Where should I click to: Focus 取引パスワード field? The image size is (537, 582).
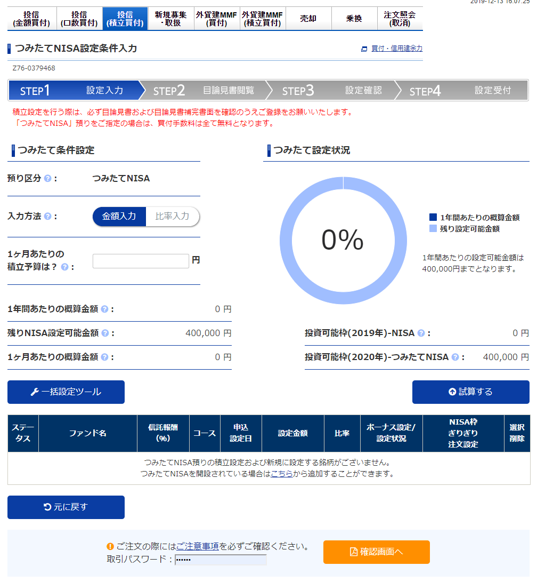tap(221, 560)
